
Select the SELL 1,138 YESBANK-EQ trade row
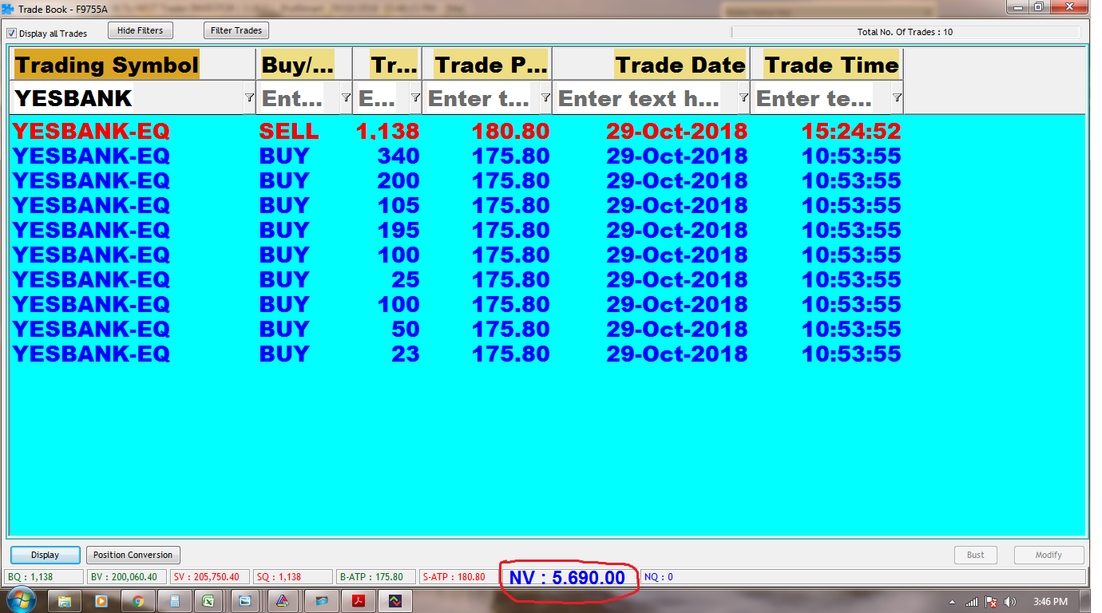[457, 131]
